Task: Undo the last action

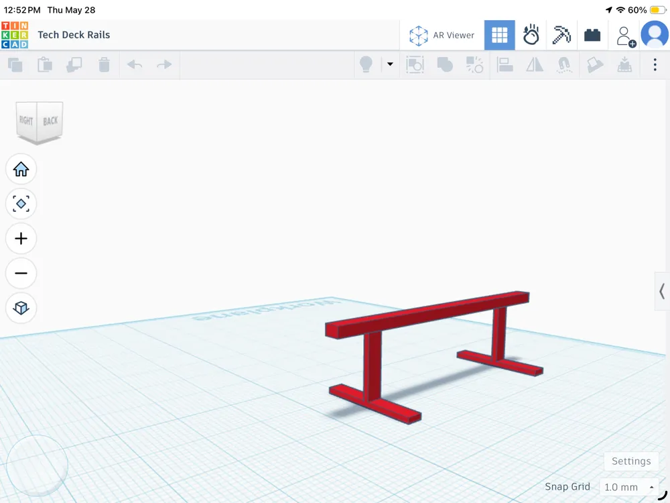Action: click(135, 64)
